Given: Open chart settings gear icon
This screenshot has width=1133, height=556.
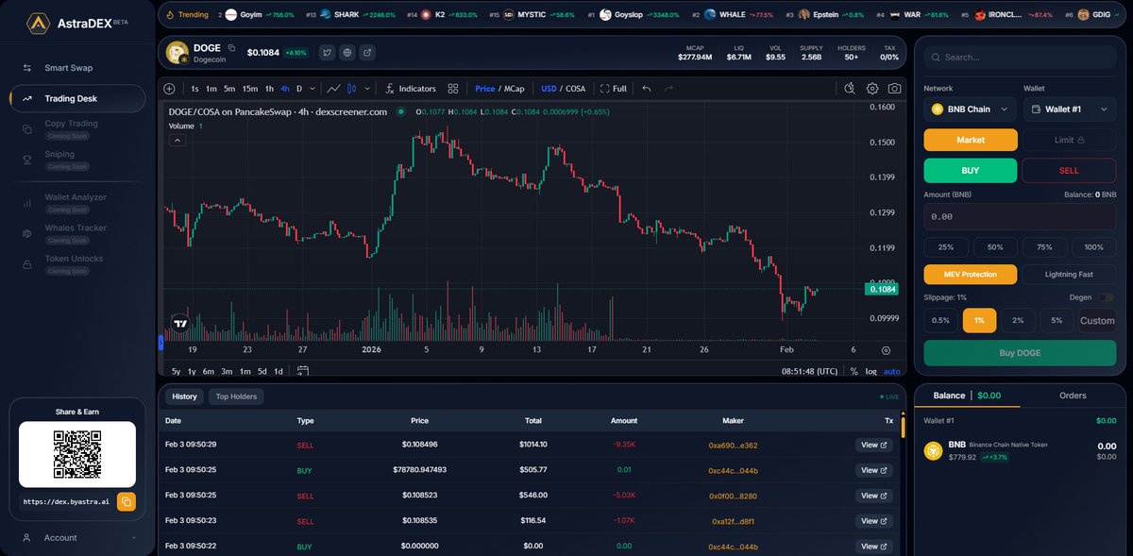Looking at the screenshot, I should point(872,89).
